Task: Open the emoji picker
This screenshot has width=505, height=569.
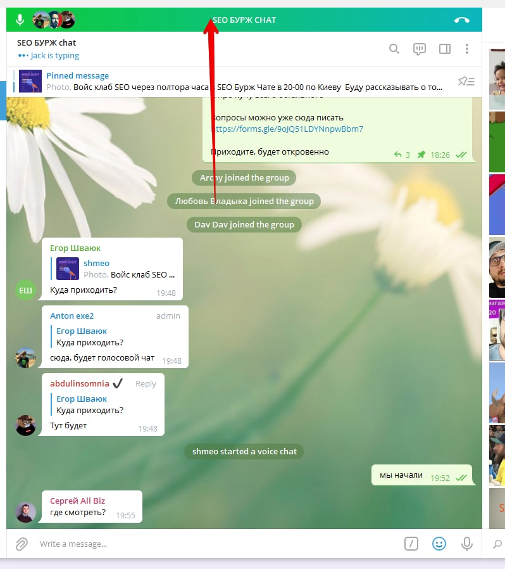Action: pyautogui.click(x=439, y=544)
